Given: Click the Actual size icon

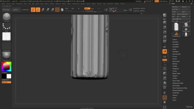Looking at the screenshot, I should [x=165, y=32].
